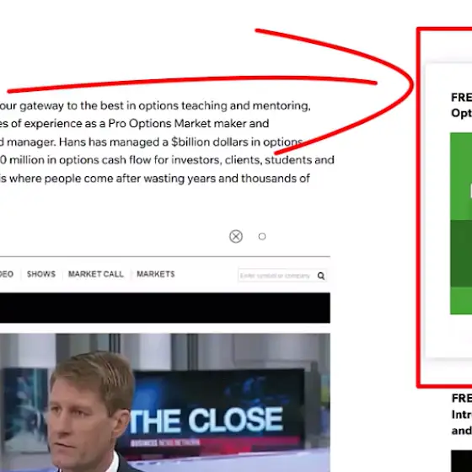Click the black banner above the video
The height and width of the screenshot is (472, 472).
pos(165,308)
